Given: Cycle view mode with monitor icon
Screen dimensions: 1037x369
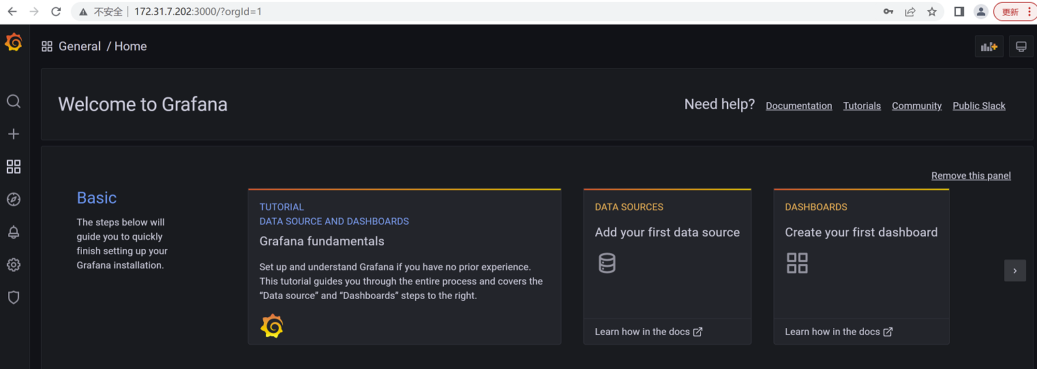Looking at the screenshot, I should 1021,46.
